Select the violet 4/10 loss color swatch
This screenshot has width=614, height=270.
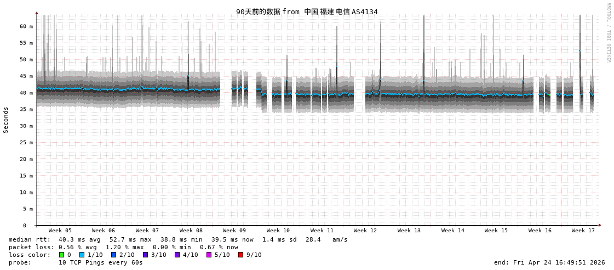pyautogui.click(x=177, y=255)
